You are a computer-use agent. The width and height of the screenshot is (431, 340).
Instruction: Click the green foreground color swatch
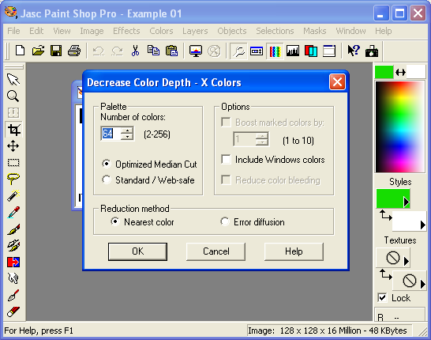coord(384,72)
